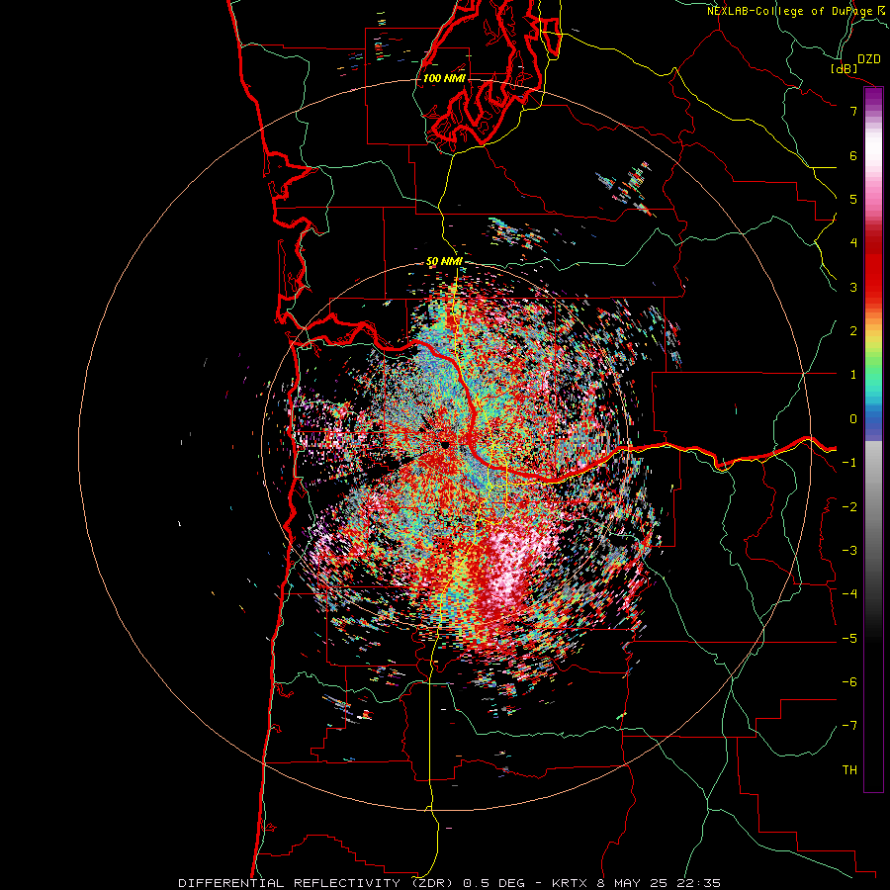
Task: Click the 'DIFFERENTIAL REFLECTIVITY (ZDR)' caption text
Action: (x=316, y=883)
